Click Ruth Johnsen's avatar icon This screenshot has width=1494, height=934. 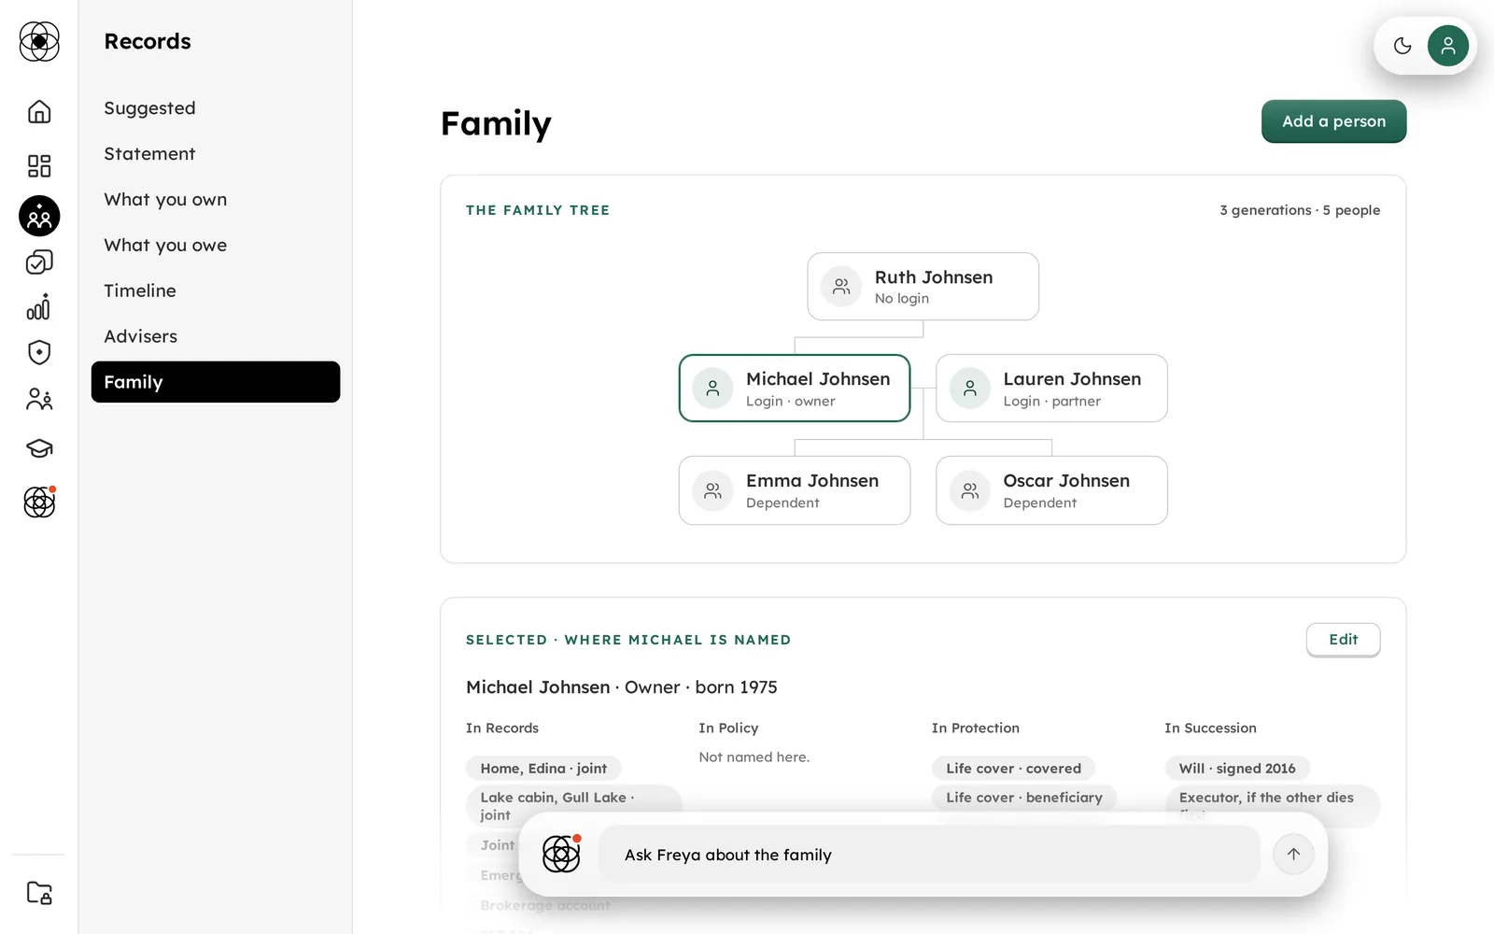click(x=841, y=287)
